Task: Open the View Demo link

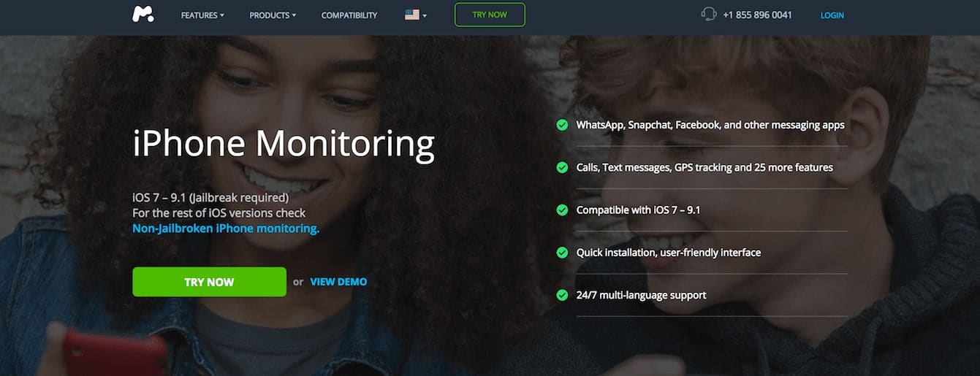Action: pos(338,282)
